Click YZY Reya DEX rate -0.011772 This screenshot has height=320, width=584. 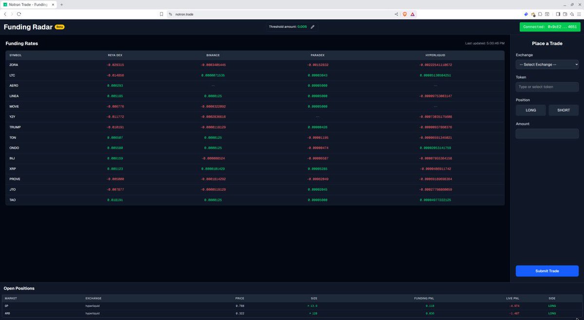(115, 117)
